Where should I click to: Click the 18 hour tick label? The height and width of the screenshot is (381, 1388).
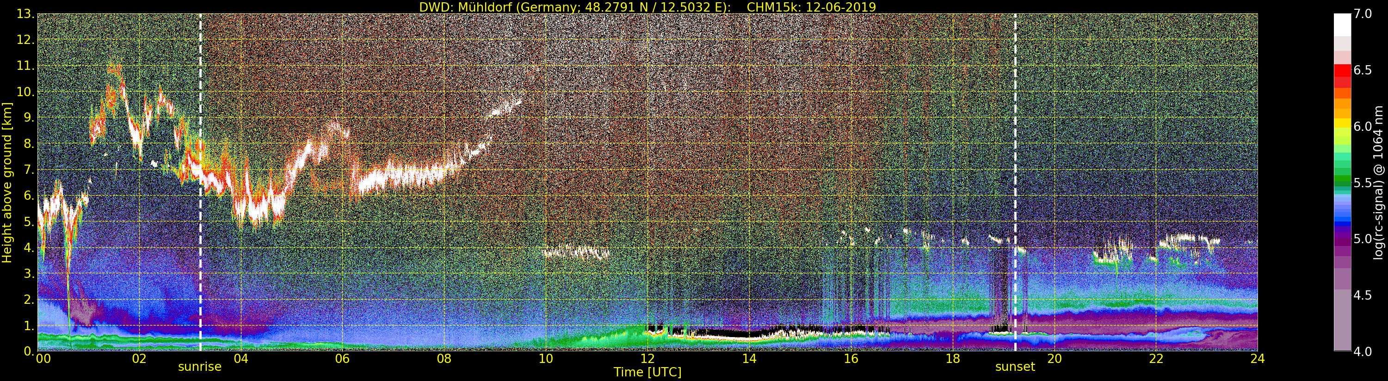coord(953,358)
